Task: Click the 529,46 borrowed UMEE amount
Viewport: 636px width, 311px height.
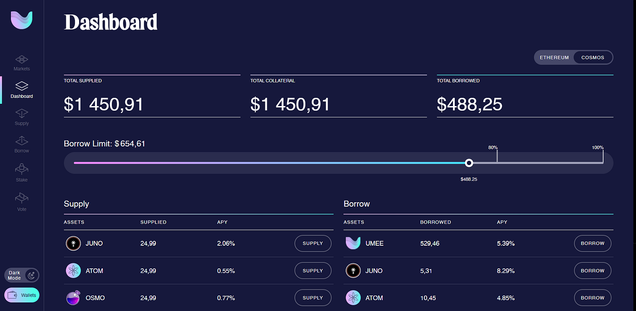Action: coord(430,243)
